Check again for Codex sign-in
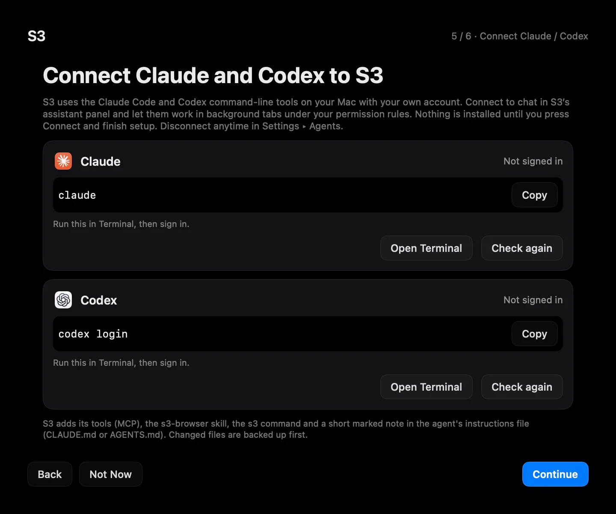Image resolution: width=616 pixels, height=514 pixels. click(x=522, y=387)
